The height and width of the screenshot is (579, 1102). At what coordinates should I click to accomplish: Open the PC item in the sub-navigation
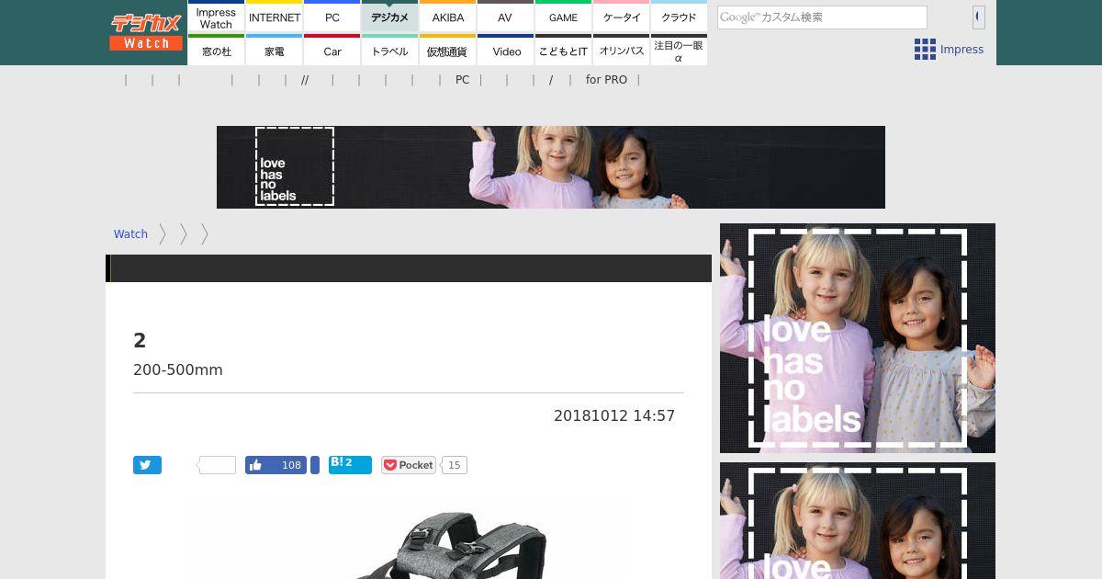point(463,80)
